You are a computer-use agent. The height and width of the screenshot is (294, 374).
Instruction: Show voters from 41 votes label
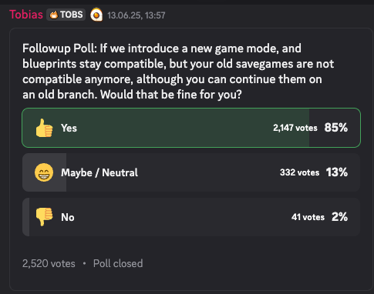click(308, 217)
